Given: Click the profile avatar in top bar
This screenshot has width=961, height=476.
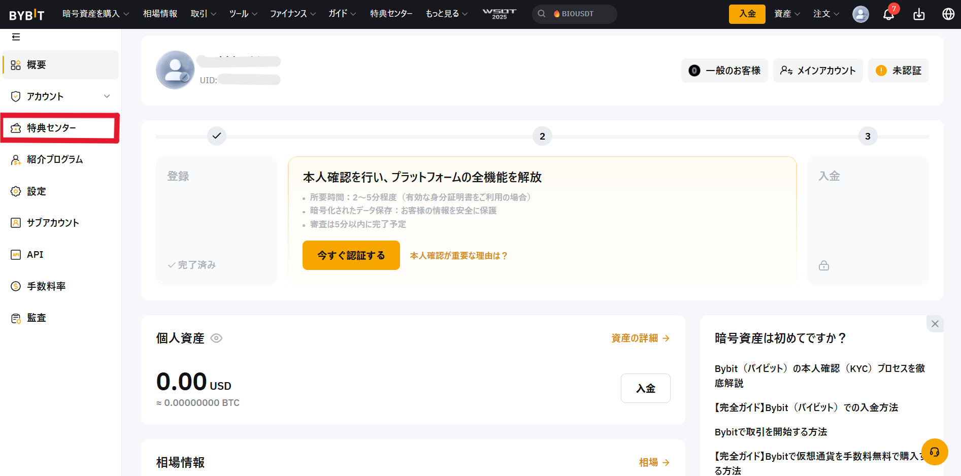Looking at the screenshot, I should pos(860,14).
